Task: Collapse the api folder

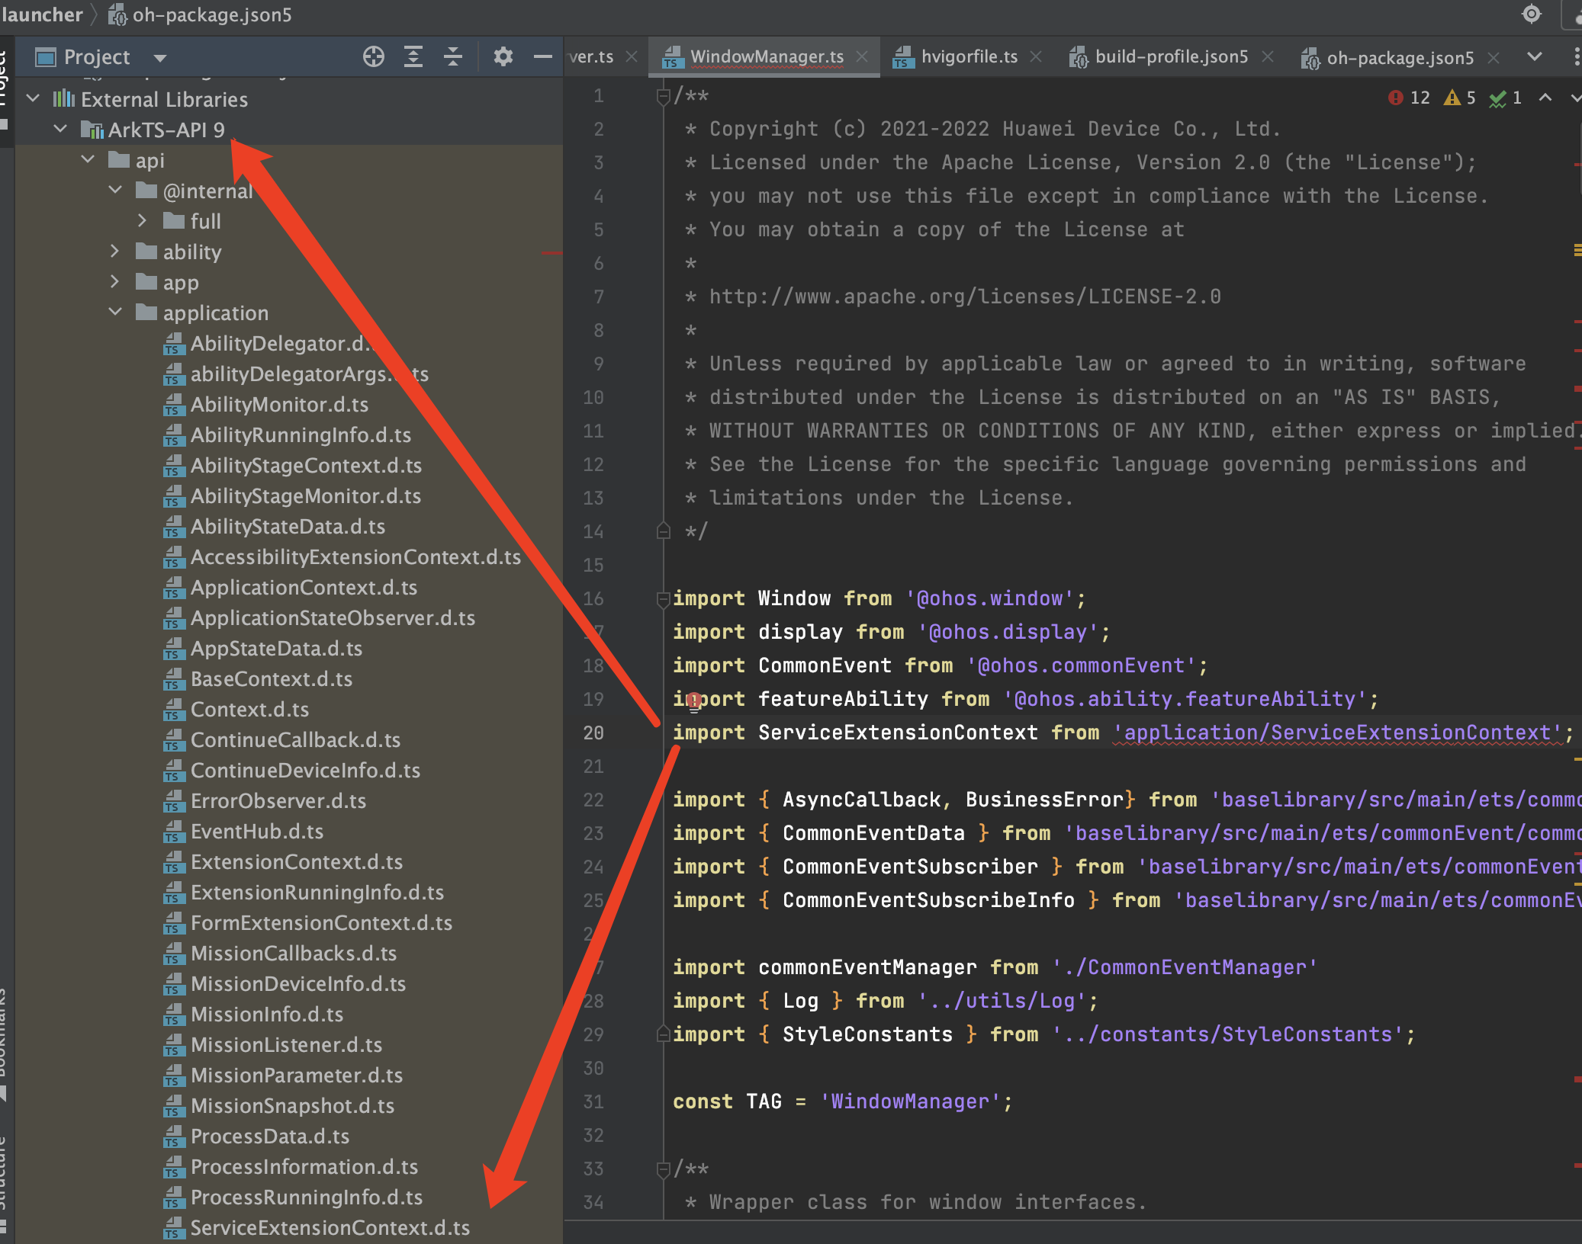Action: (x=88, y=160)
